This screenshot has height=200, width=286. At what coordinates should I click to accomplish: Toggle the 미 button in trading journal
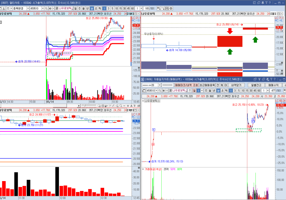tap(226, 85)
